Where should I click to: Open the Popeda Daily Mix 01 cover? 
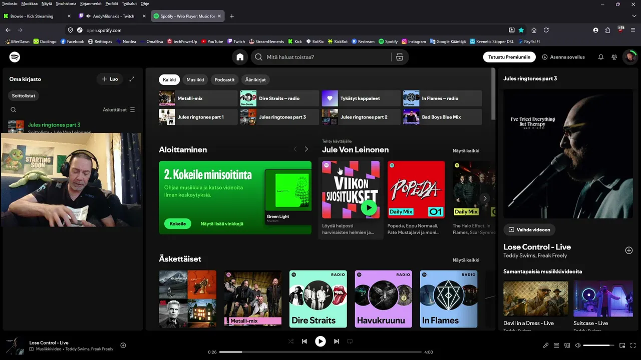click(416, 189)
